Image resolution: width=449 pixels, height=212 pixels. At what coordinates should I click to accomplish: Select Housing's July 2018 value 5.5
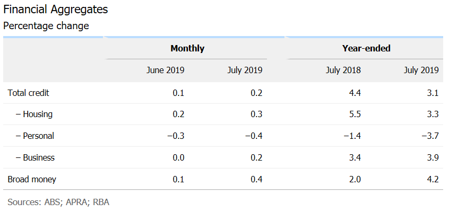[355, 114]
